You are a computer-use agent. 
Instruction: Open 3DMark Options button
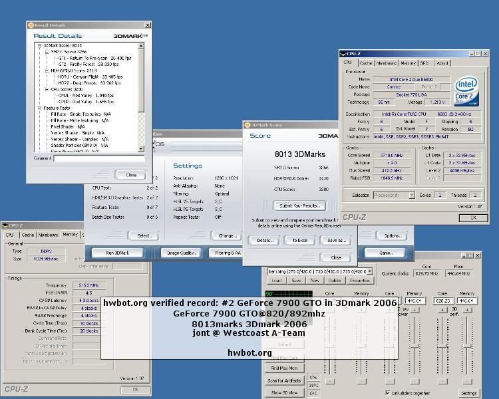click(x=393, y=236)
